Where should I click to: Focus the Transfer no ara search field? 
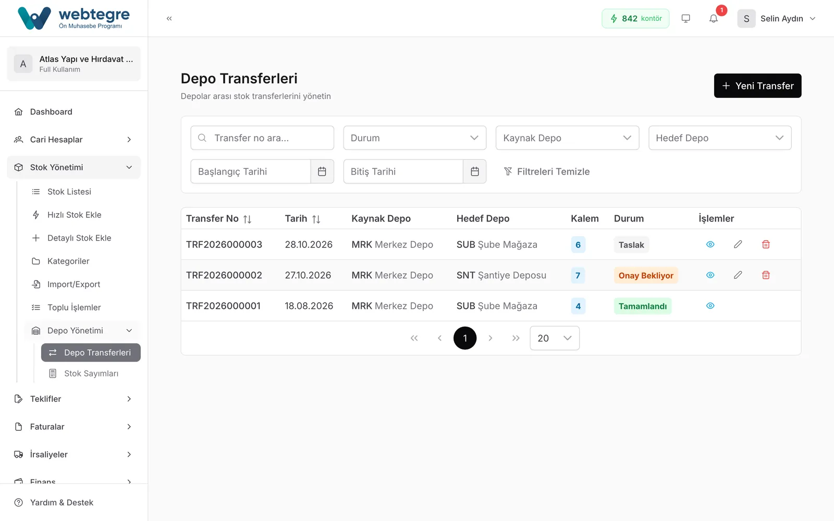tap(262, 138)
